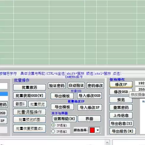Click the 界面 button
Screen dimensions: 145x145
tap(89, 119)
